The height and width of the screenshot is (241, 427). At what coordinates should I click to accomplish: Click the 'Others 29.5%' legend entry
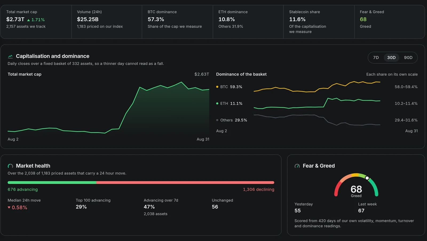coord(232,120)
